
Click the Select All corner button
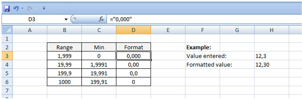7,30
